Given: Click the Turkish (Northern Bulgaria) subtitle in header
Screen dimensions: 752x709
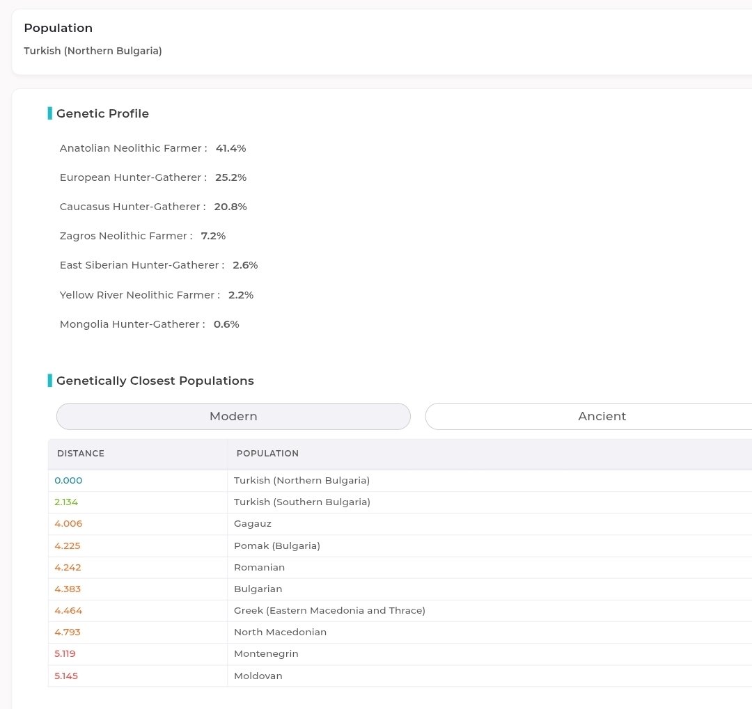Looking at the screenshot, I should [93, 51].
